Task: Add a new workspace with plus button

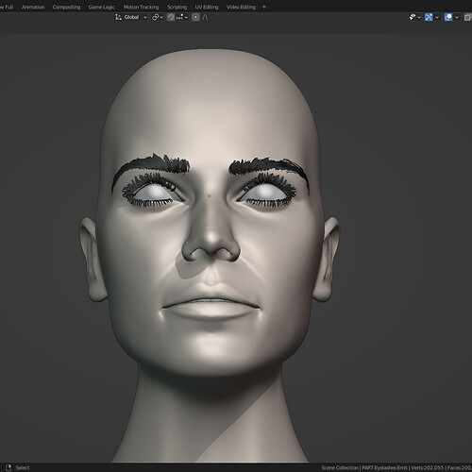Action: click(264, 7)
